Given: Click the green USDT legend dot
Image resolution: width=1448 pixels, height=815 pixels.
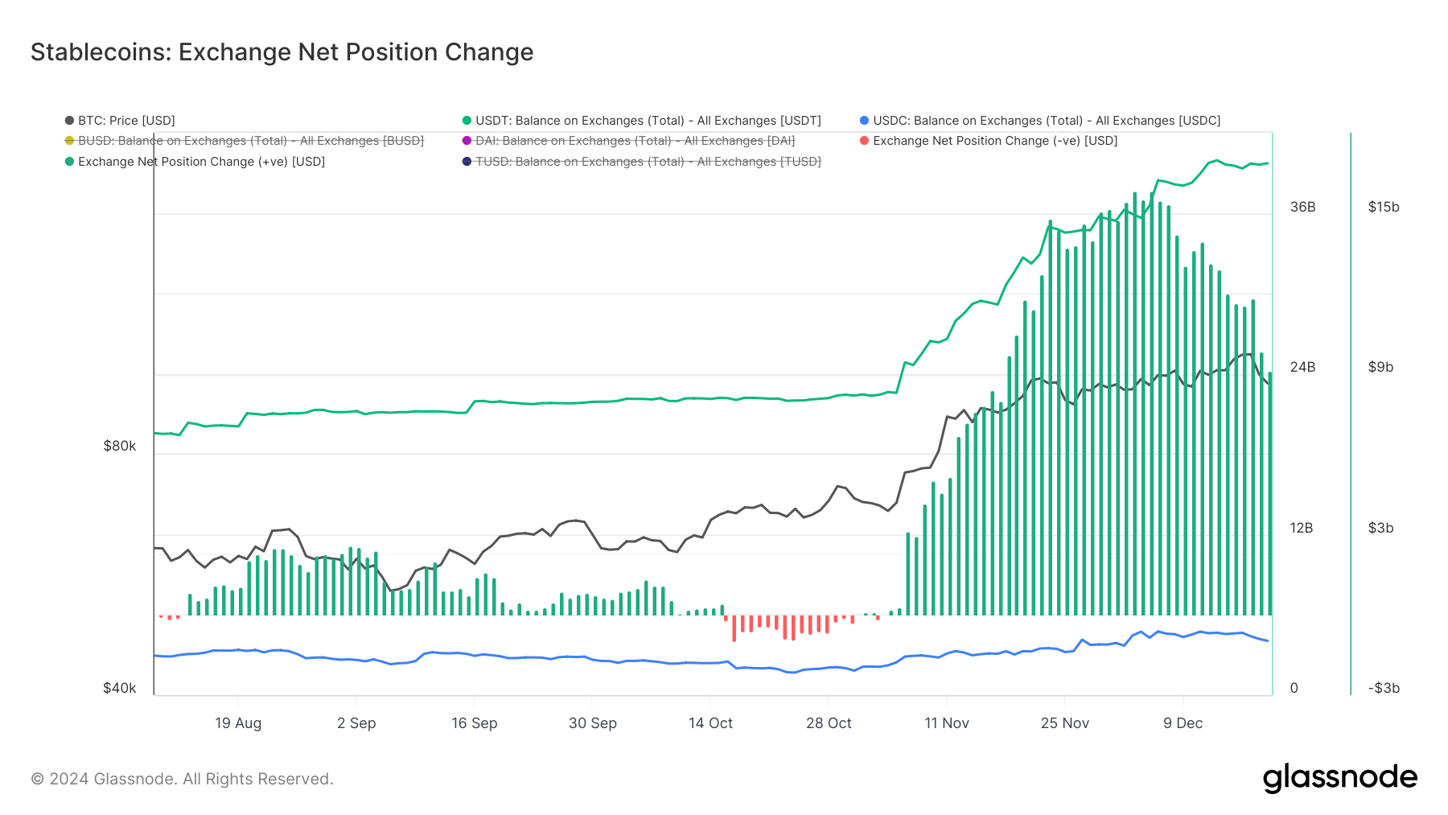Looking at the screenshot, I should 467,121.
